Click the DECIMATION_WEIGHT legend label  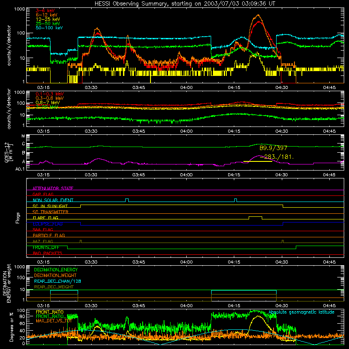click(x=55, y=275)
